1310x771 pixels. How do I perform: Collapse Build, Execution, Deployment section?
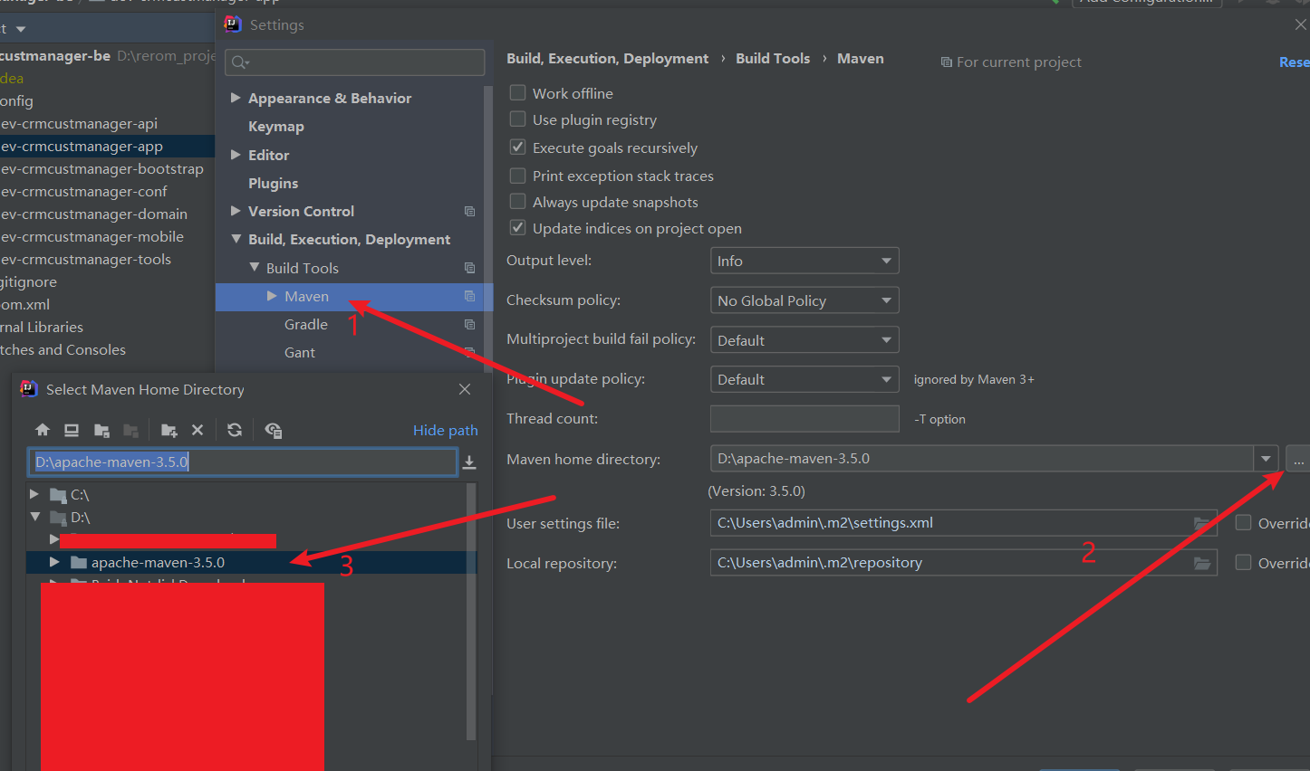pyautogui.click(x=236, y=239)
